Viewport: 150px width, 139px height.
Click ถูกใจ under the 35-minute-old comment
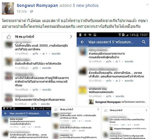pyautogui.click(x=108, y=81)
